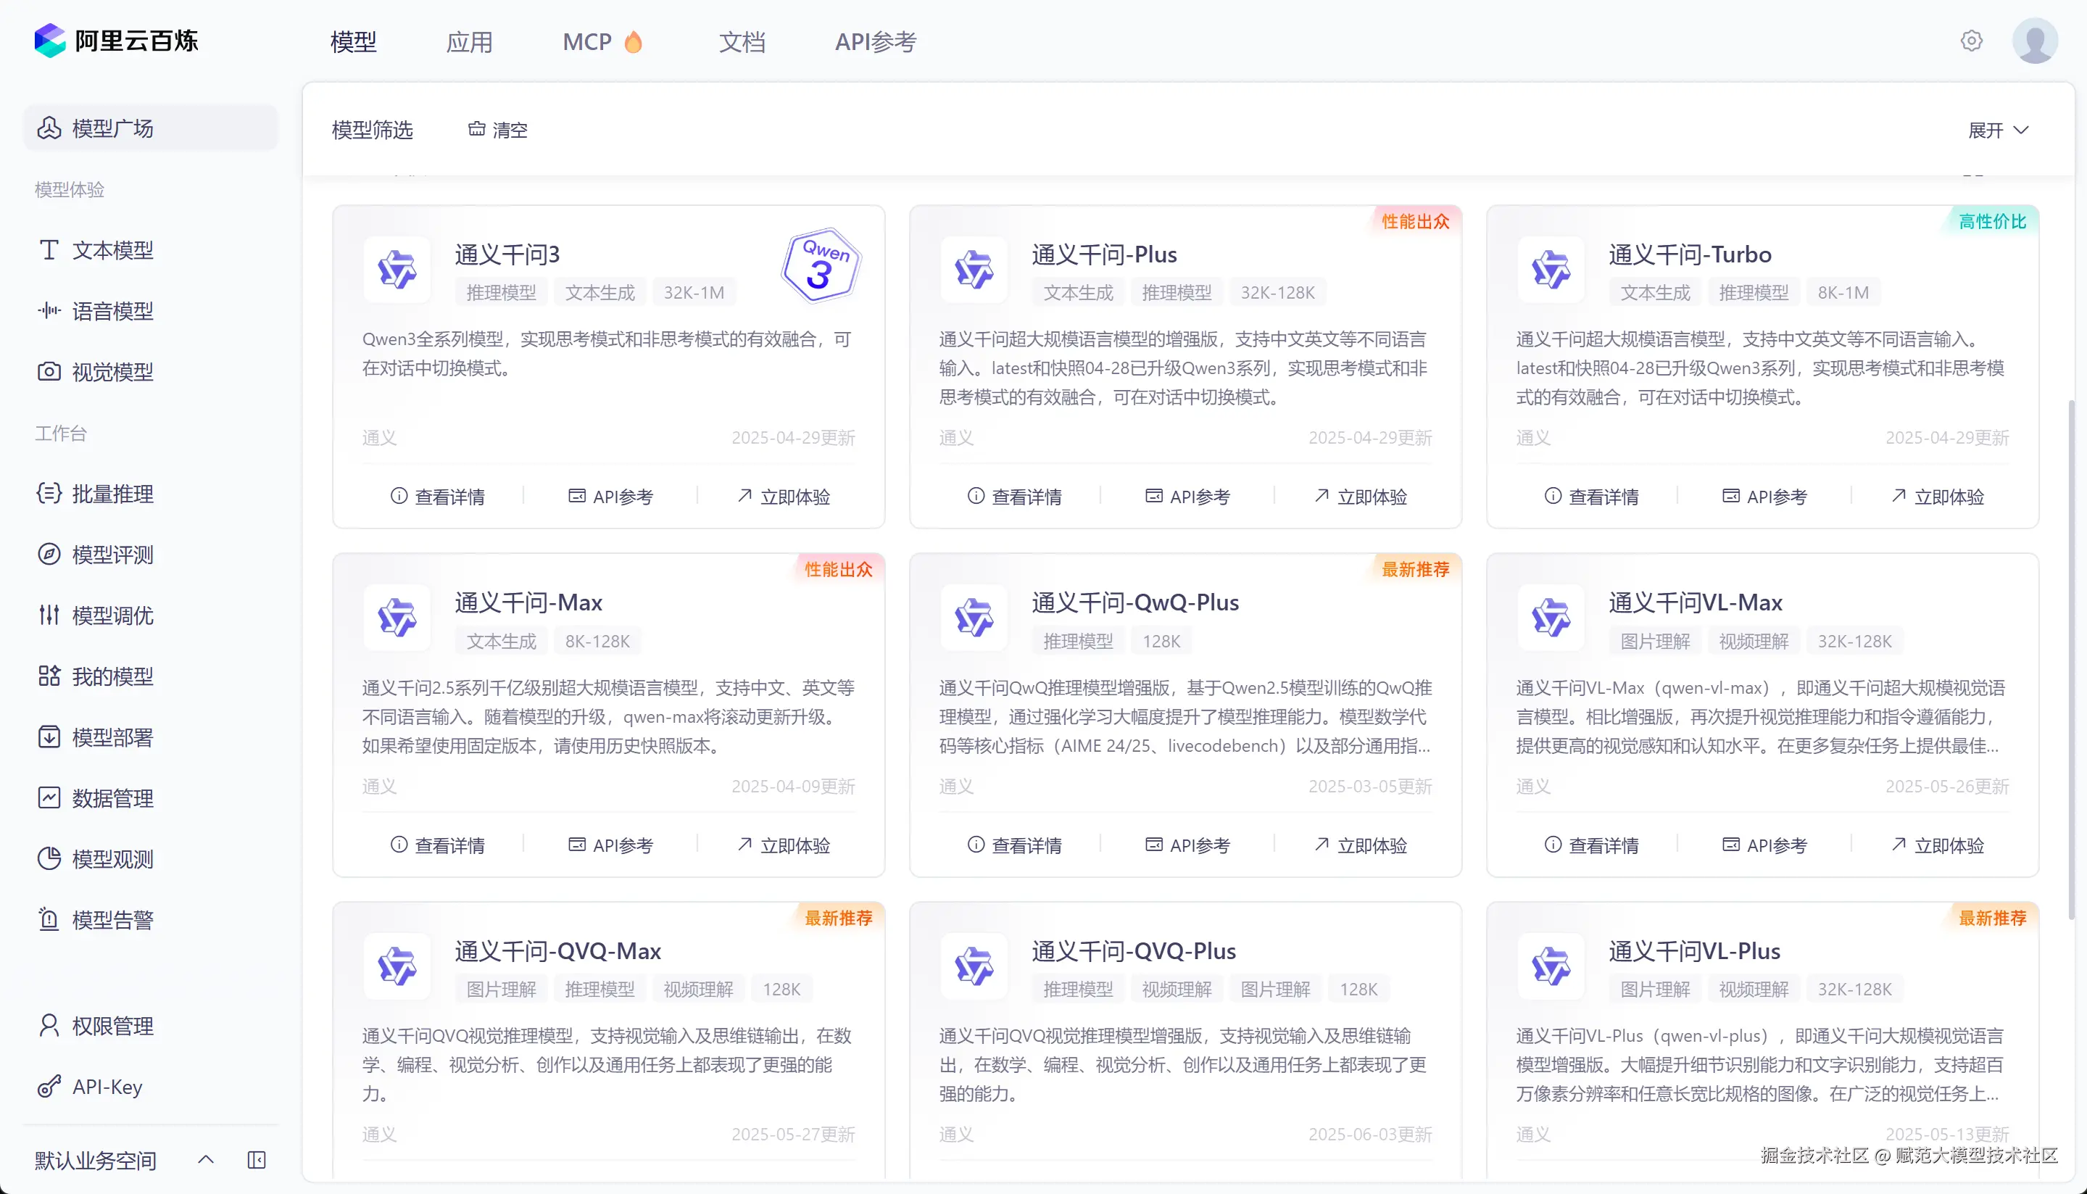The height and width of the screenshot is (1194, 2087).
Task: Click the Qwen3 badge on 通义千问3 card
Action: tap(821, 266)
